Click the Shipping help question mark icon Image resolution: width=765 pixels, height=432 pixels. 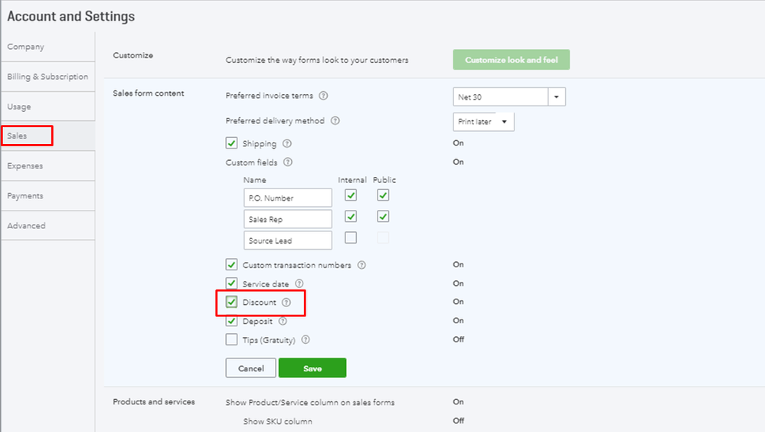click(287, 144)
